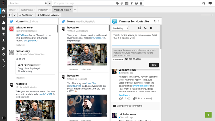Open the Settings gear in the sidebar
215x121 pixels.
click(3, 54)
